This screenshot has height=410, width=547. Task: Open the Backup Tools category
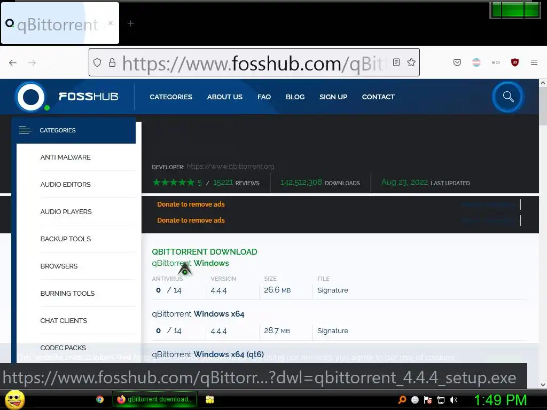(x=66, y=239)
